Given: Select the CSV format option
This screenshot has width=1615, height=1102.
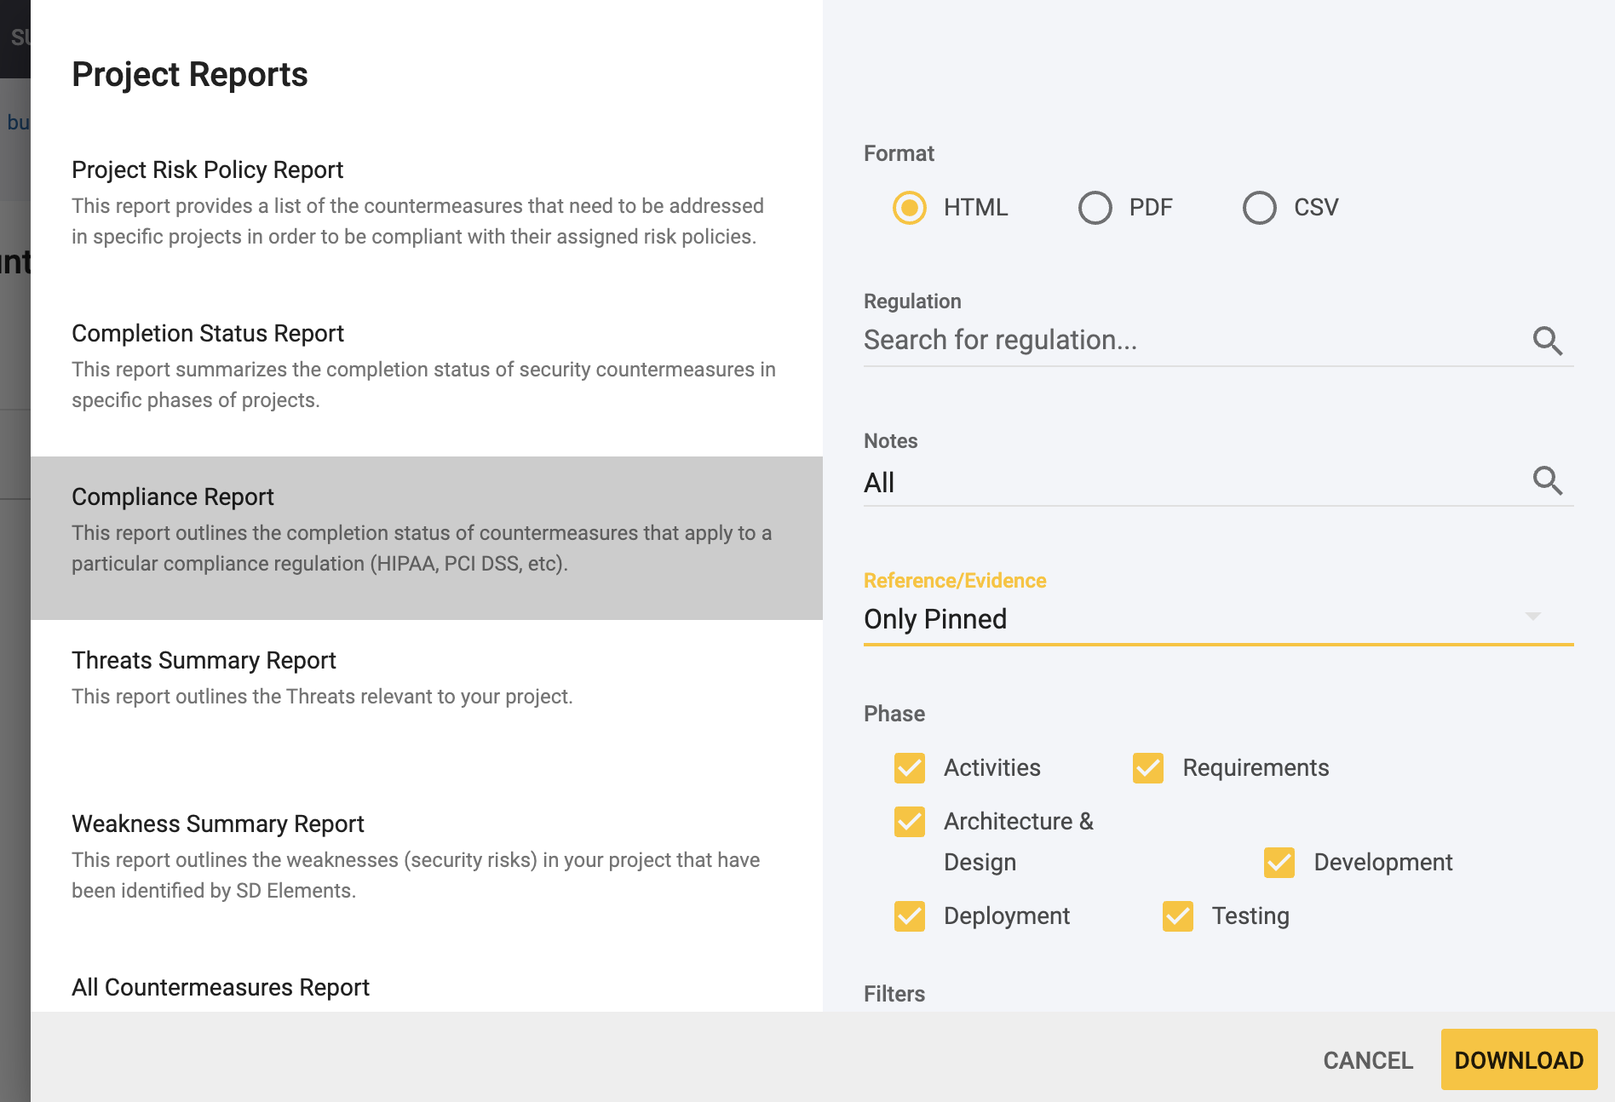Looking at the screenshot, I should point(1259,208).
